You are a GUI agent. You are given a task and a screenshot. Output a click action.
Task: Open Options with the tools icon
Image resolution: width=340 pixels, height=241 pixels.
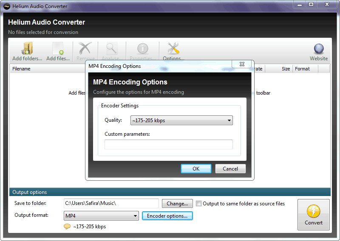(173, 48)
